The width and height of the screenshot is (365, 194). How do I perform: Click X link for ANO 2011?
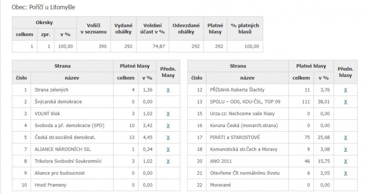(345, 161)
